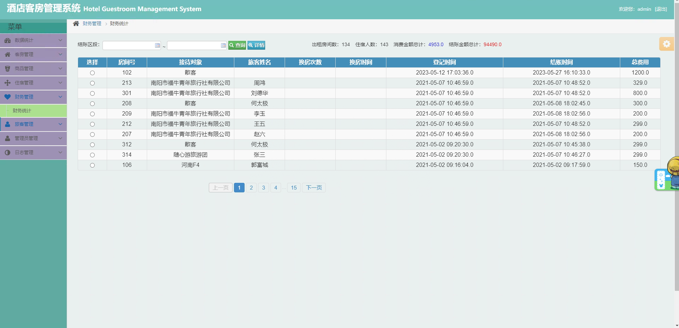Screen dimensions: 679x328
Task: Select radio button for room 102
Action: 92,73
